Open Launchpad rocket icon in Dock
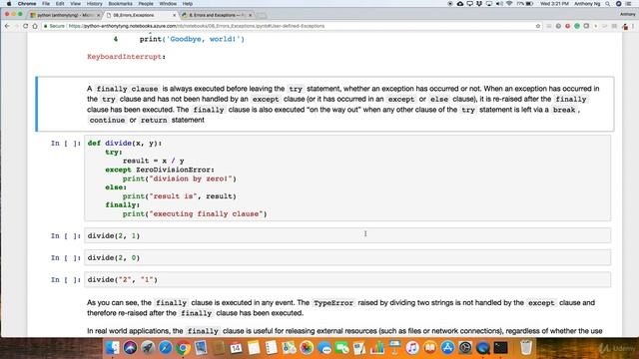 click(x=148, y=348)
